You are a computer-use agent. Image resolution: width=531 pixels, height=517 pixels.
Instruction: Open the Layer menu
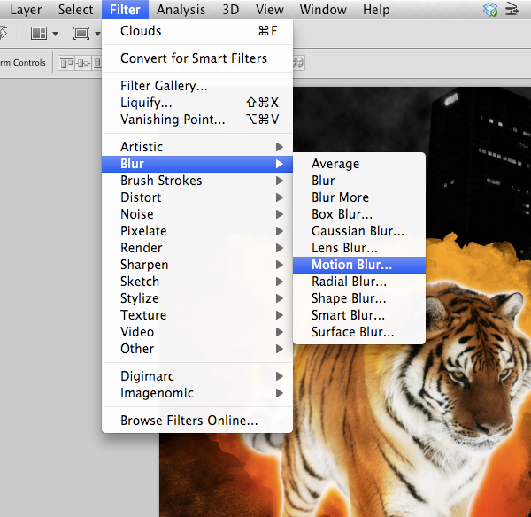pyautogui.click(x=26, y=10)
